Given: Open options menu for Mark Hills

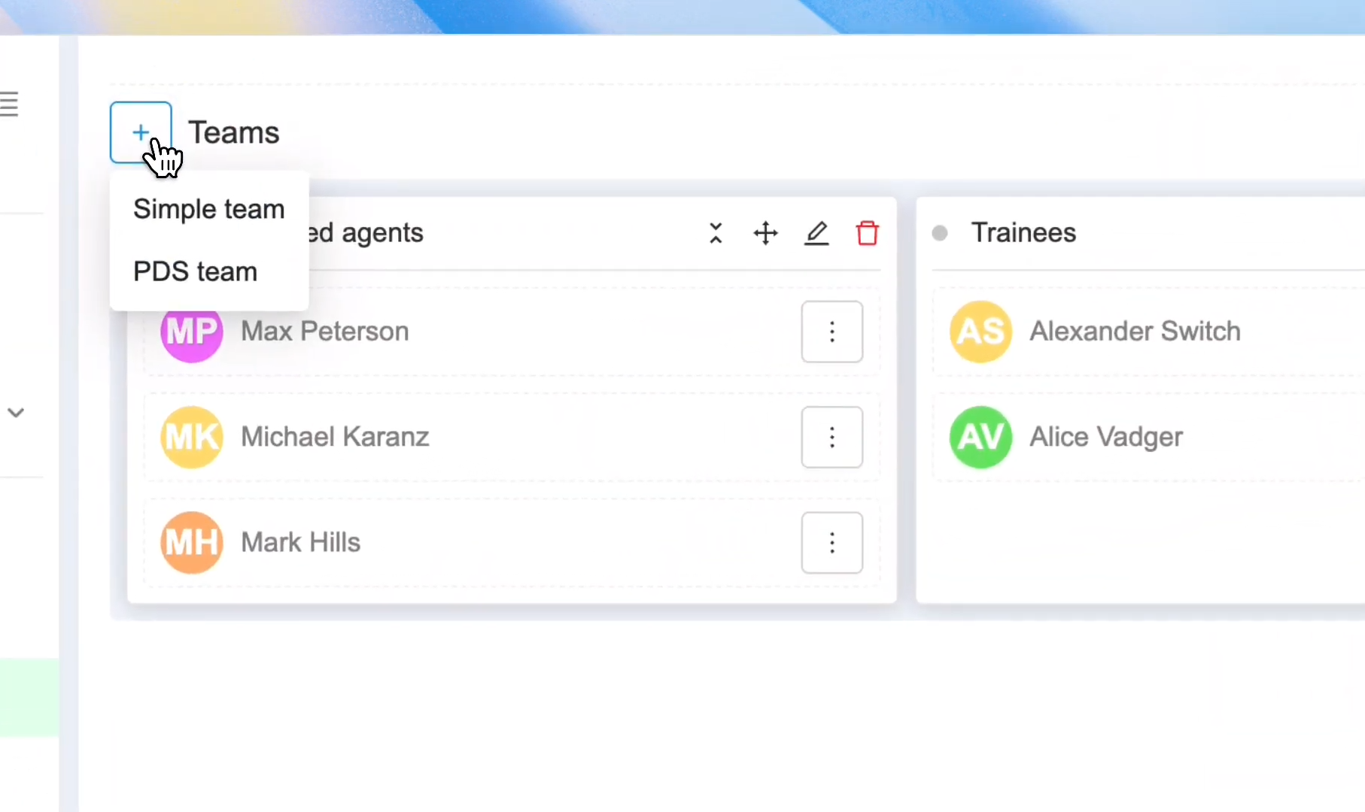Looking at the screenshot, I should 832,543.
